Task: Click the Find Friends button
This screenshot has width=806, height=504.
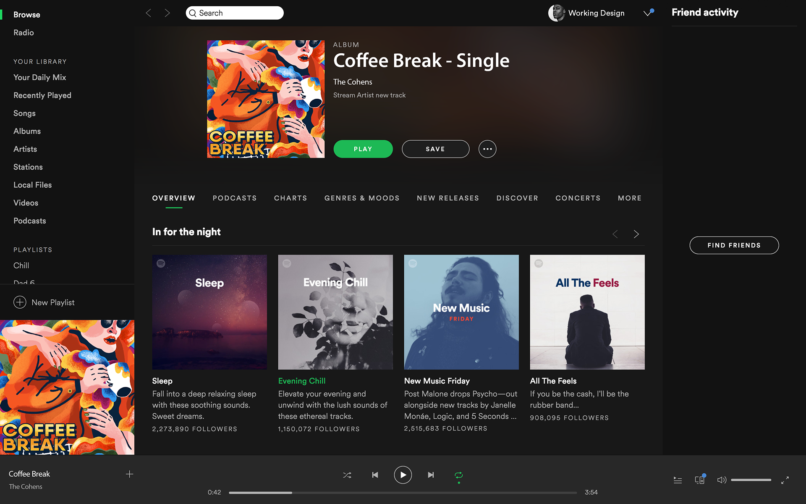Action: coord(734,245)
